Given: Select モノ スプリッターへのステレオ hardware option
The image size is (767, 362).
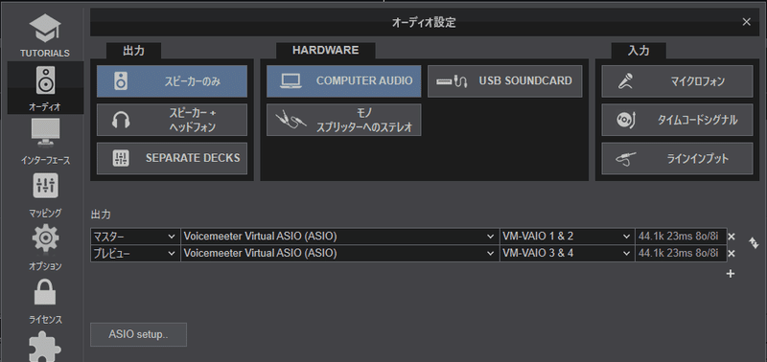Looking at the screenshot, I should click(344, 120).
